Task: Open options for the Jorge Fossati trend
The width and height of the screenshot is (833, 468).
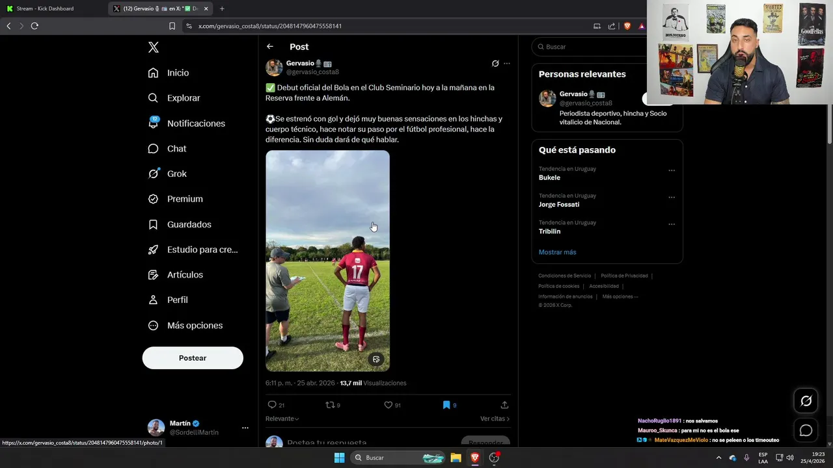Action: coord(672,197)
